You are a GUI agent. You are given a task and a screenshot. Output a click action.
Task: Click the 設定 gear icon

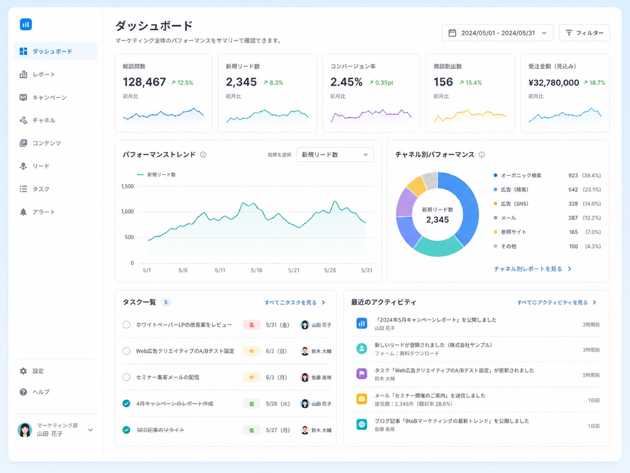tap(23, 371)
